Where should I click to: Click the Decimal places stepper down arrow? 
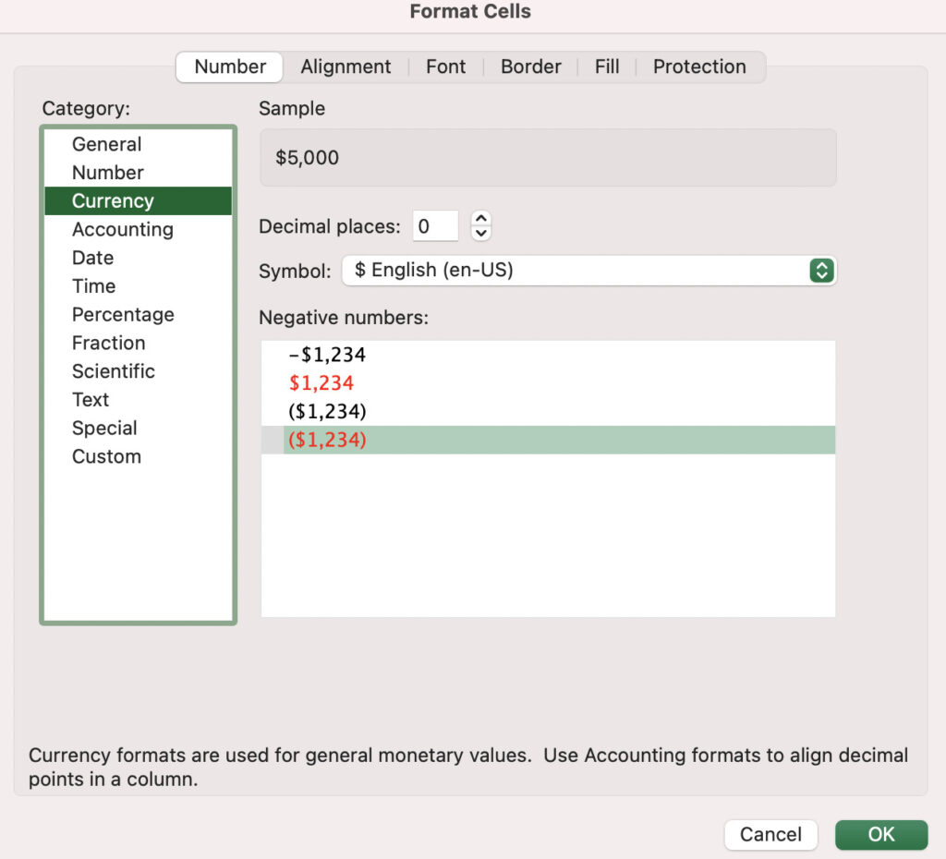[481, 232]
